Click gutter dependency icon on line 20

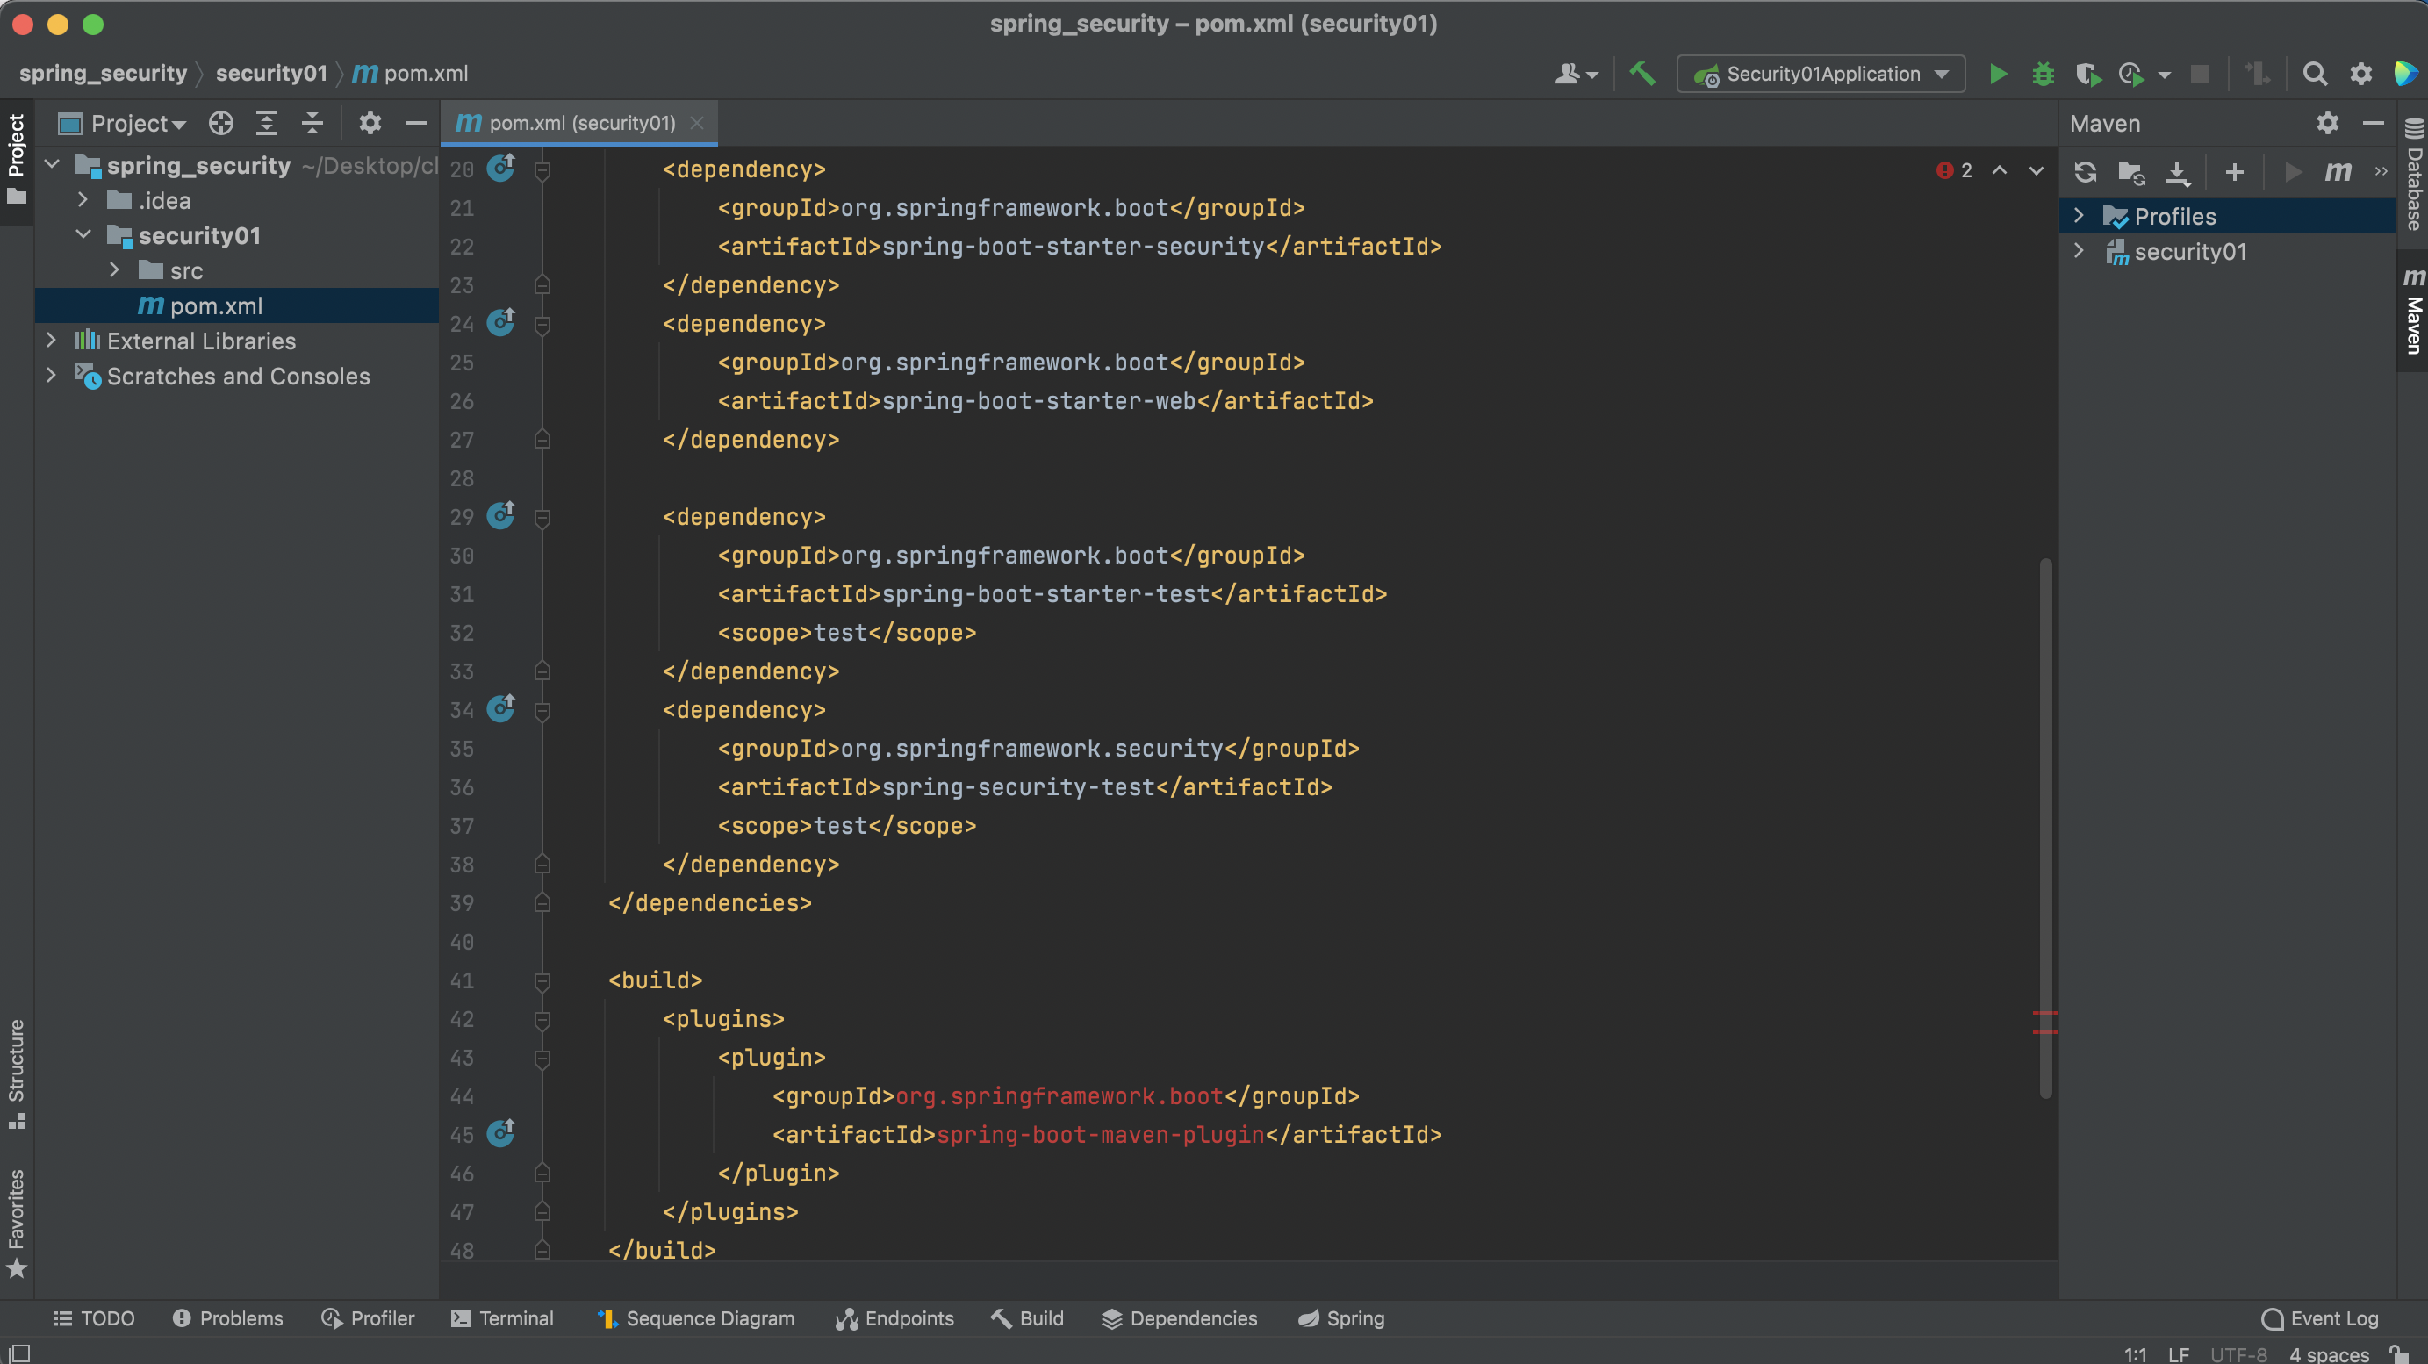[x=500, y=168]
